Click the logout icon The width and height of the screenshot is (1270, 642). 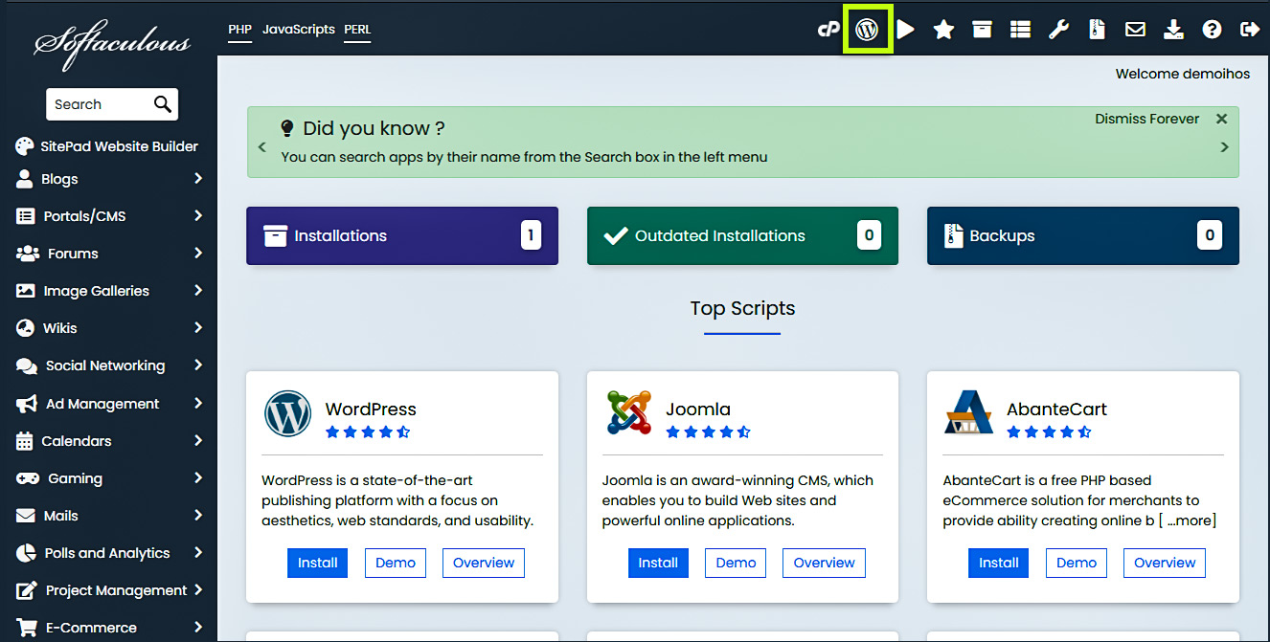pos(1250,30)
